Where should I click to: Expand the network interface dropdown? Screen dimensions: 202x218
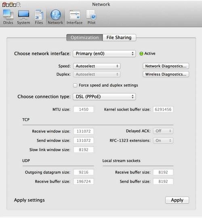pyautogui.click(x=104, y=54)
